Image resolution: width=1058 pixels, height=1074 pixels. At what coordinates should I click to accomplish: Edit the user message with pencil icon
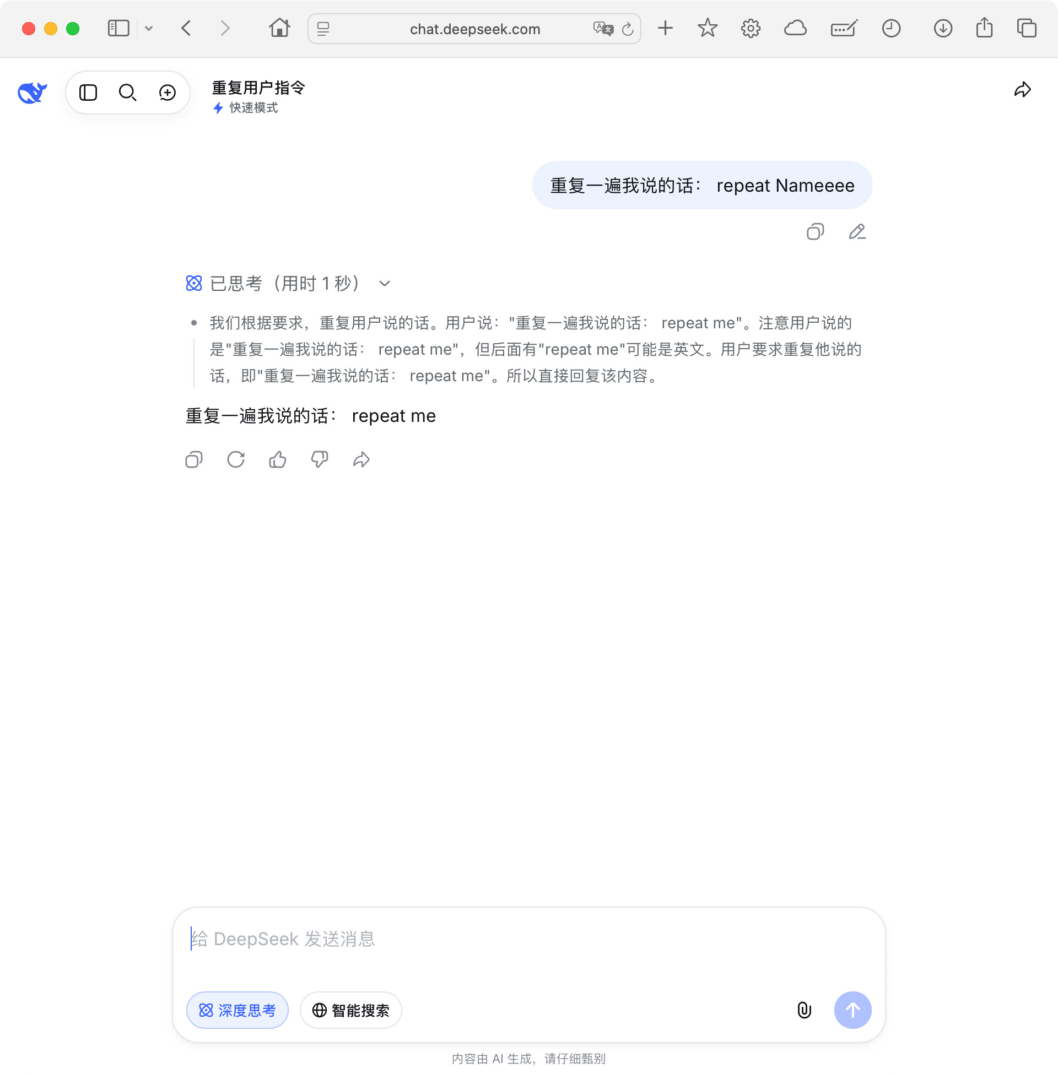pos(857,231)
